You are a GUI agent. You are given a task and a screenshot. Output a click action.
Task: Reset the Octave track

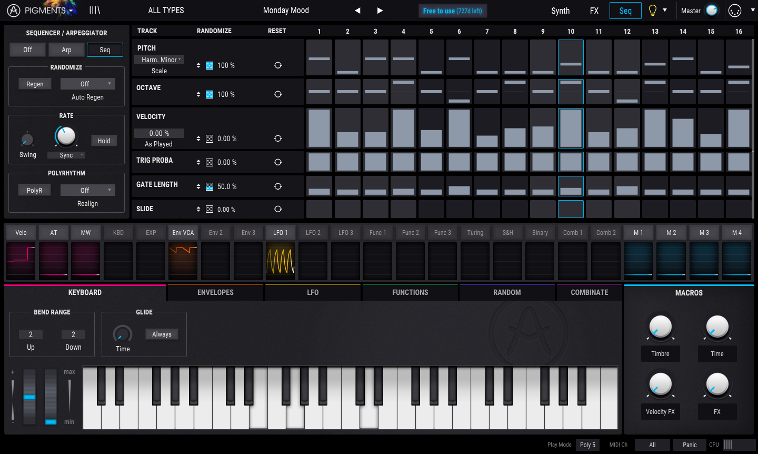tap(278, 94)
